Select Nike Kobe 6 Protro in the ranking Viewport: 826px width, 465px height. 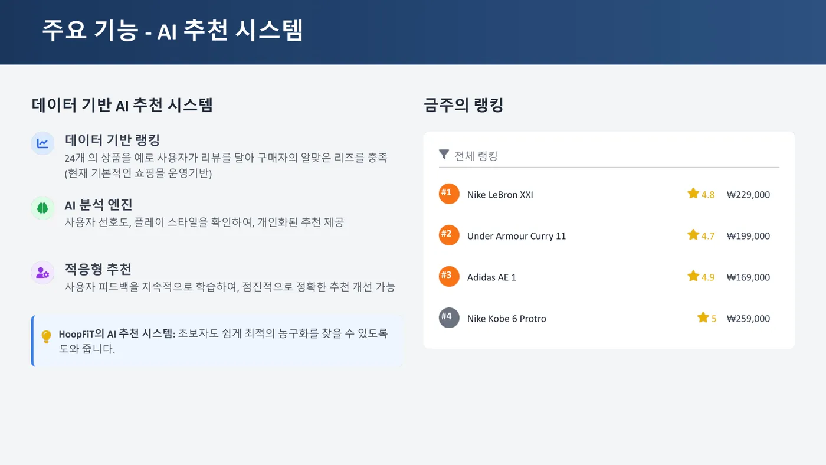point(507,319)
